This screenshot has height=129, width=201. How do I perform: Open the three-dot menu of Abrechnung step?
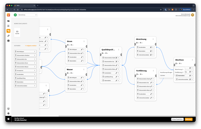[153, 39]
